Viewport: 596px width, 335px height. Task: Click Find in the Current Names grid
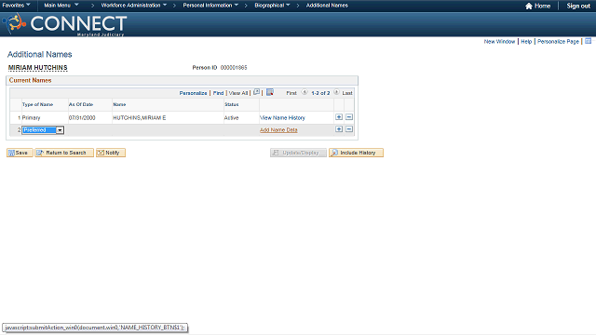click(218, 93)
